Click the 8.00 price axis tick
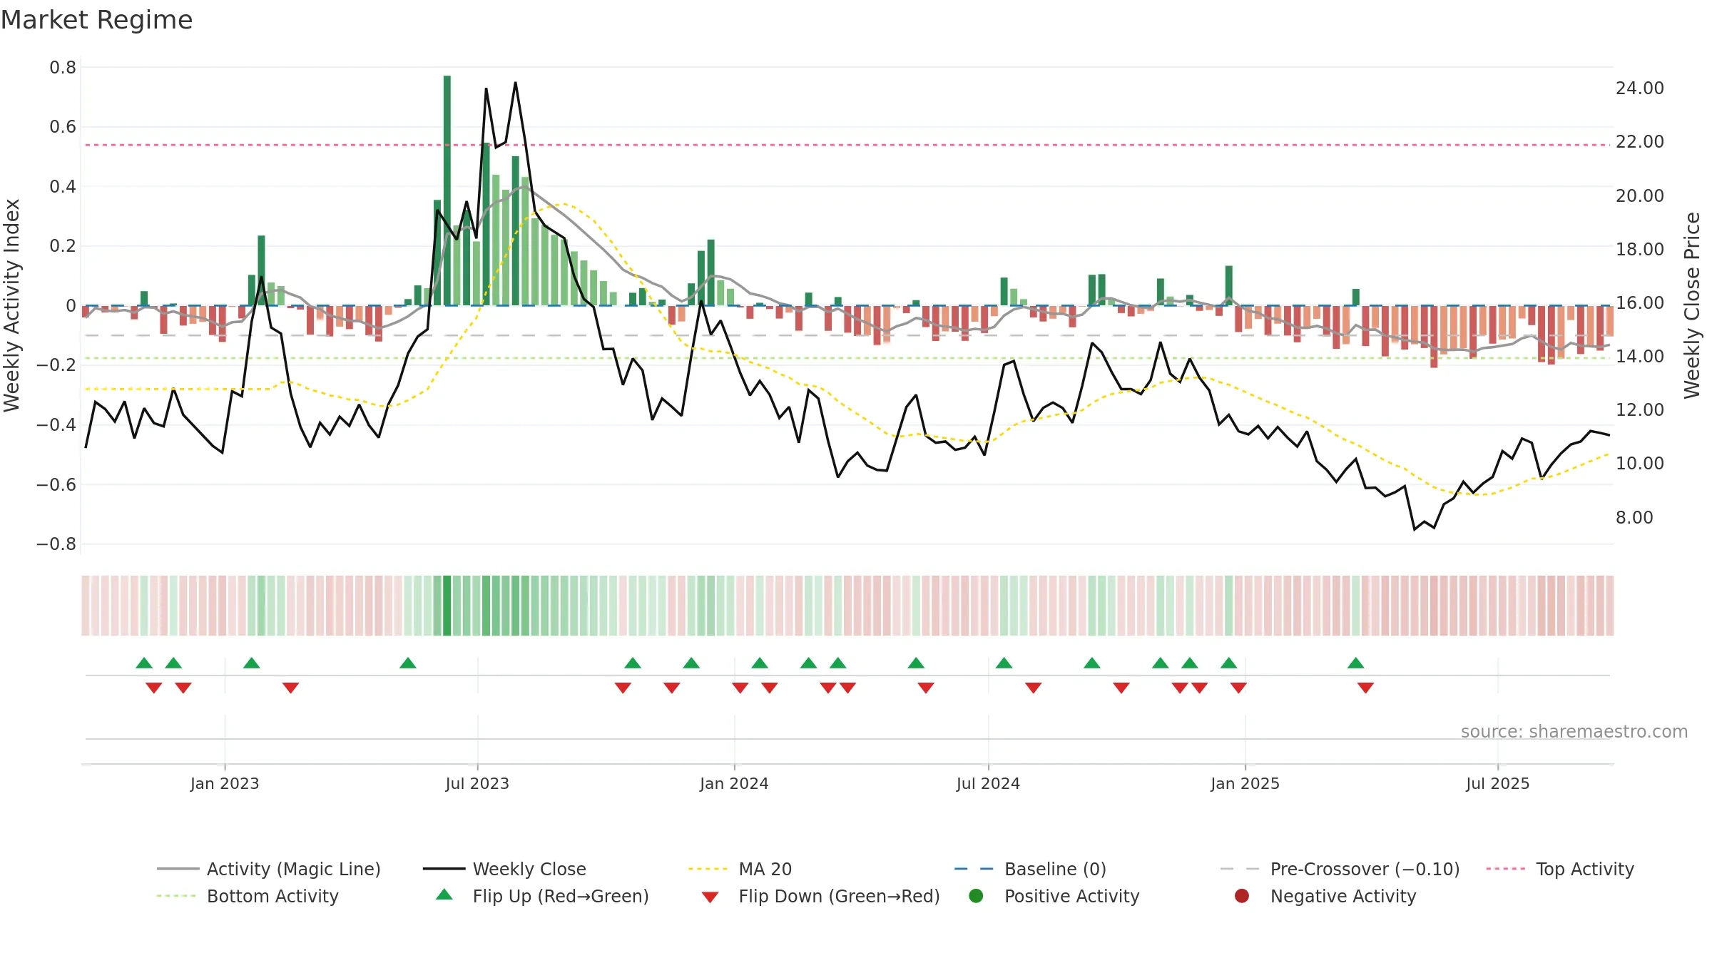1712x963 pixels. tap(1634, 517)
